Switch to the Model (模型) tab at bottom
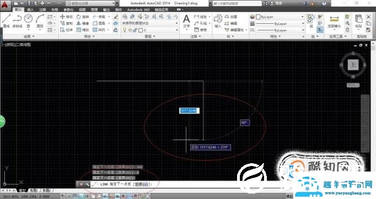The width and height of the screenshot is (376, 199). [22, 191]
